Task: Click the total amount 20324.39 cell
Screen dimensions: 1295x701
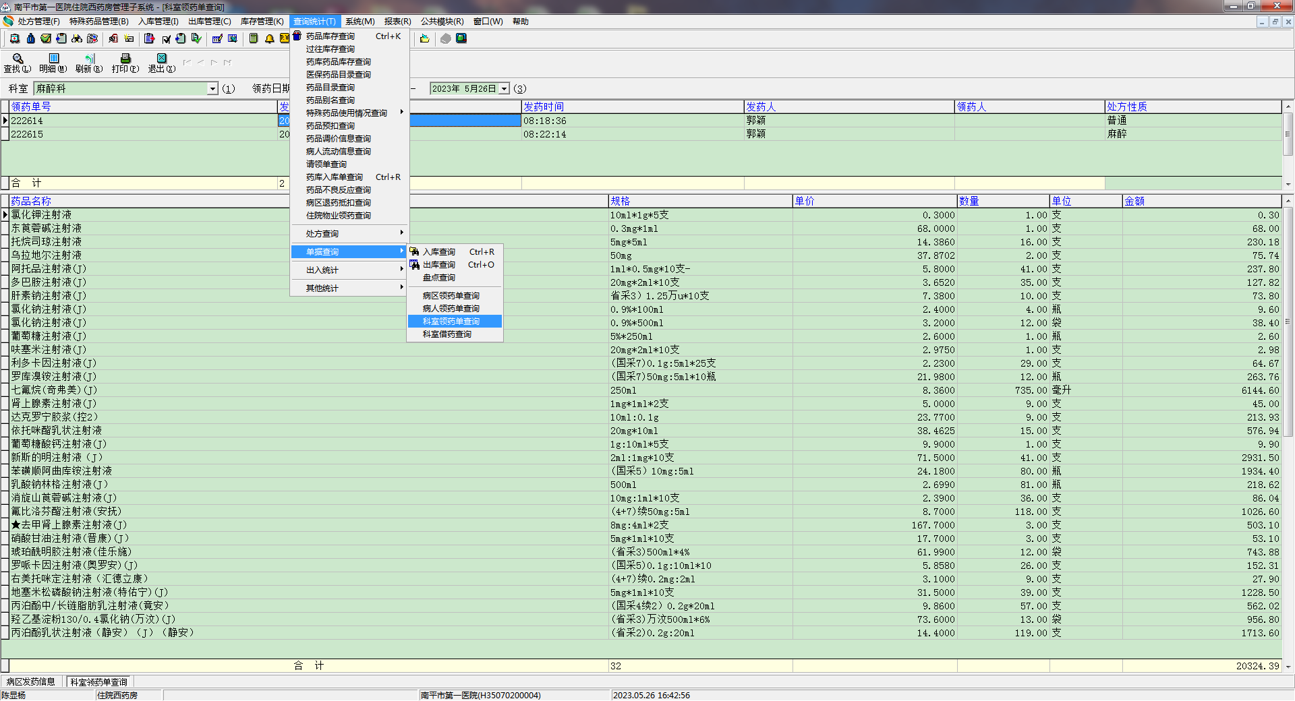Action: coord(1201,666)
